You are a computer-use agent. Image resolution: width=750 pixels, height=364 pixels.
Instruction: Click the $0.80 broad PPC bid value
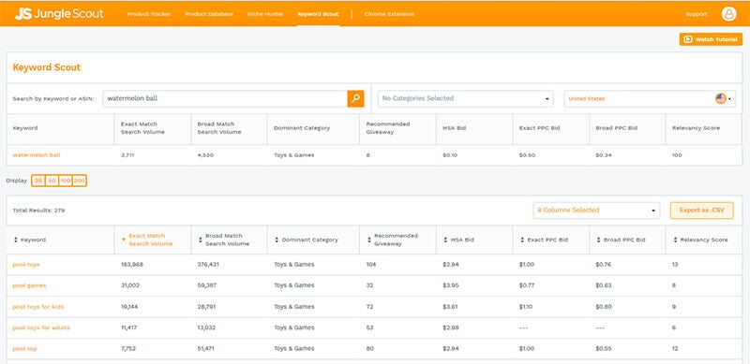click(x=603, y=307)
